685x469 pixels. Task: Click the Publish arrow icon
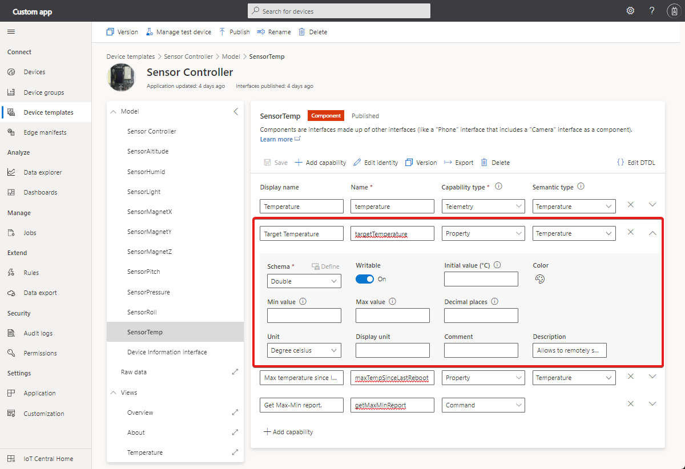click(223, 32)
